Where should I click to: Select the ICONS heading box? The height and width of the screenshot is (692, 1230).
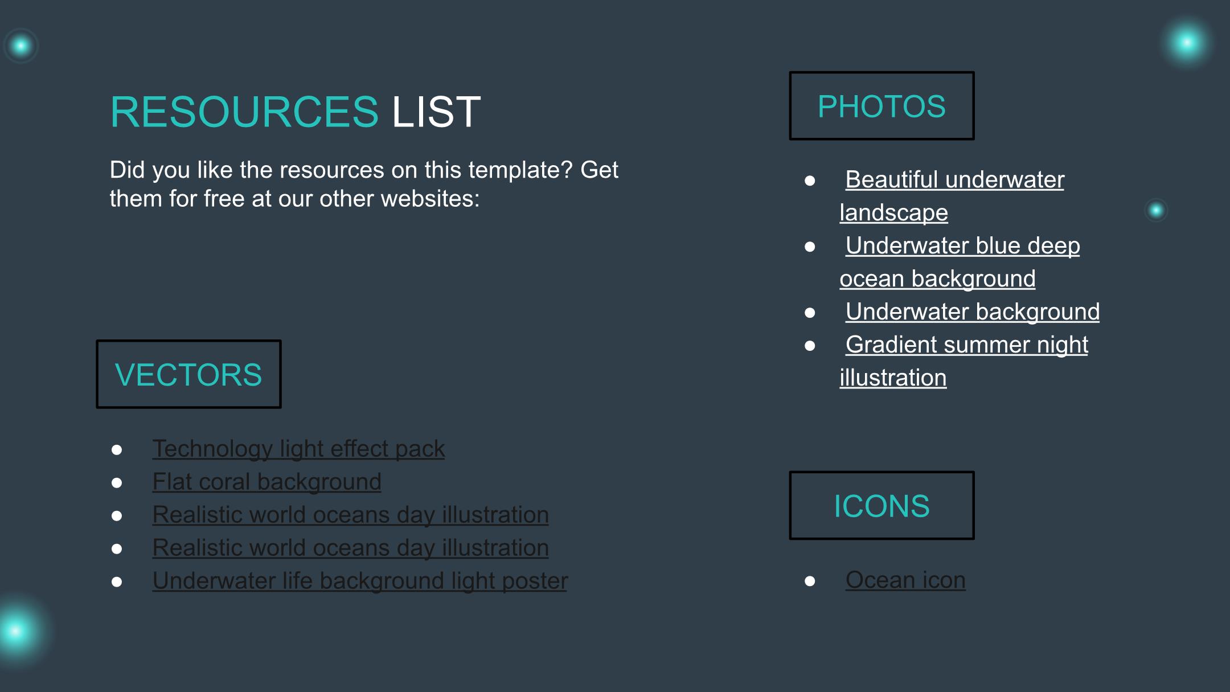(x=881, y=505)
